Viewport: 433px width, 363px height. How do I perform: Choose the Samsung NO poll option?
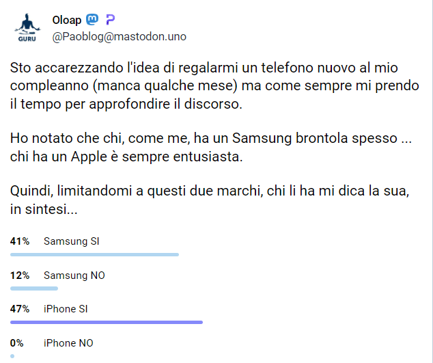click(74, 275)
